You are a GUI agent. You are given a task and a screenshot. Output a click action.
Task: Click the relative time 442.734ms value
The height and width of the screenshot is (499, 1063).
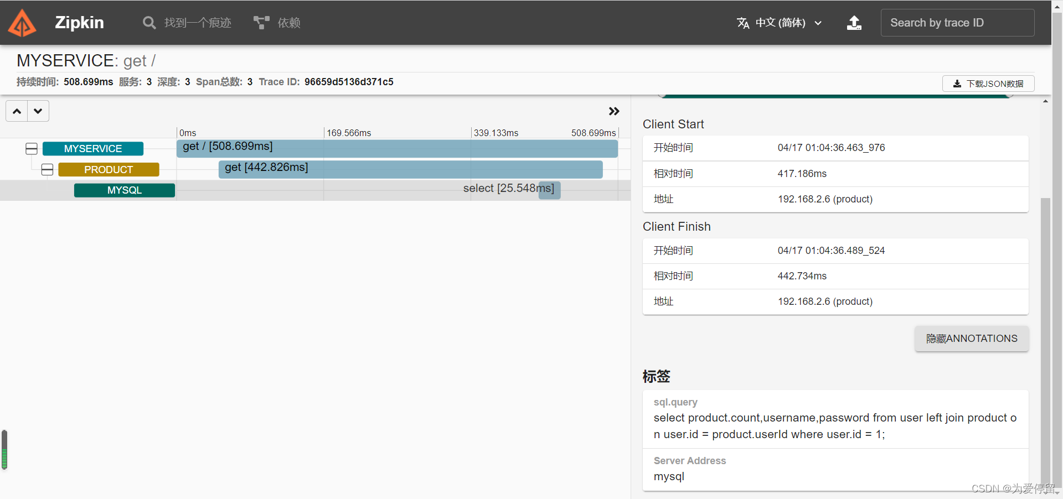coord(802,276)
